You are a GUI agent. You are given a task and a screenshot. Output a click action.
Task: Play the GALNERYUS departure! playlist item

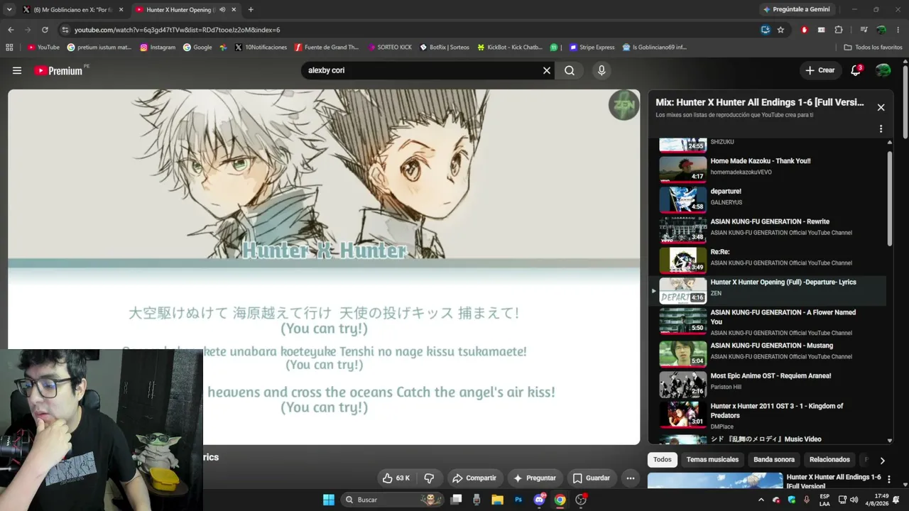[x=772, y=200]
